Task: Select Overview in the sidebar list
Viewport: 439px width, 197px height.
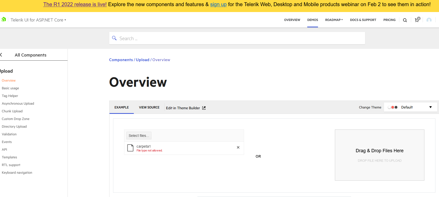Action: pos(9,81)
